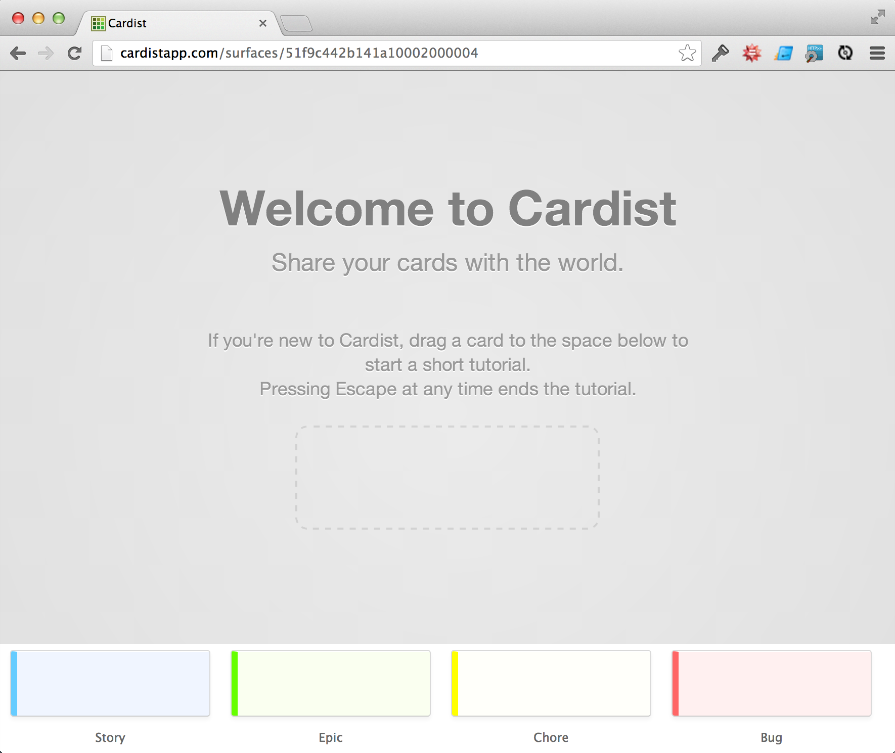This screenshot has height=753, width=895.
Task: Click the Bug label
Action: (x=772, y=738)
